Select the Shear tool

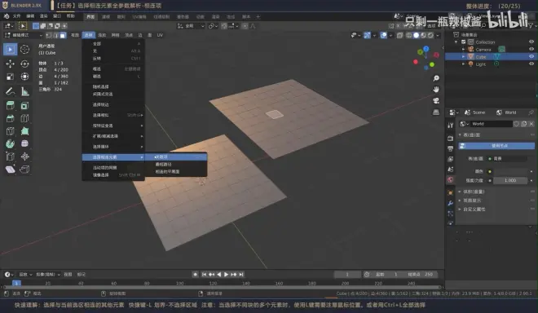(x=11, y=170)
